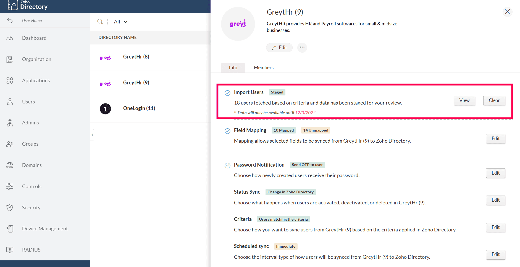Click the Applications grid icon
The width and height of the screenshot is (520, 267).
click(10, 81)
